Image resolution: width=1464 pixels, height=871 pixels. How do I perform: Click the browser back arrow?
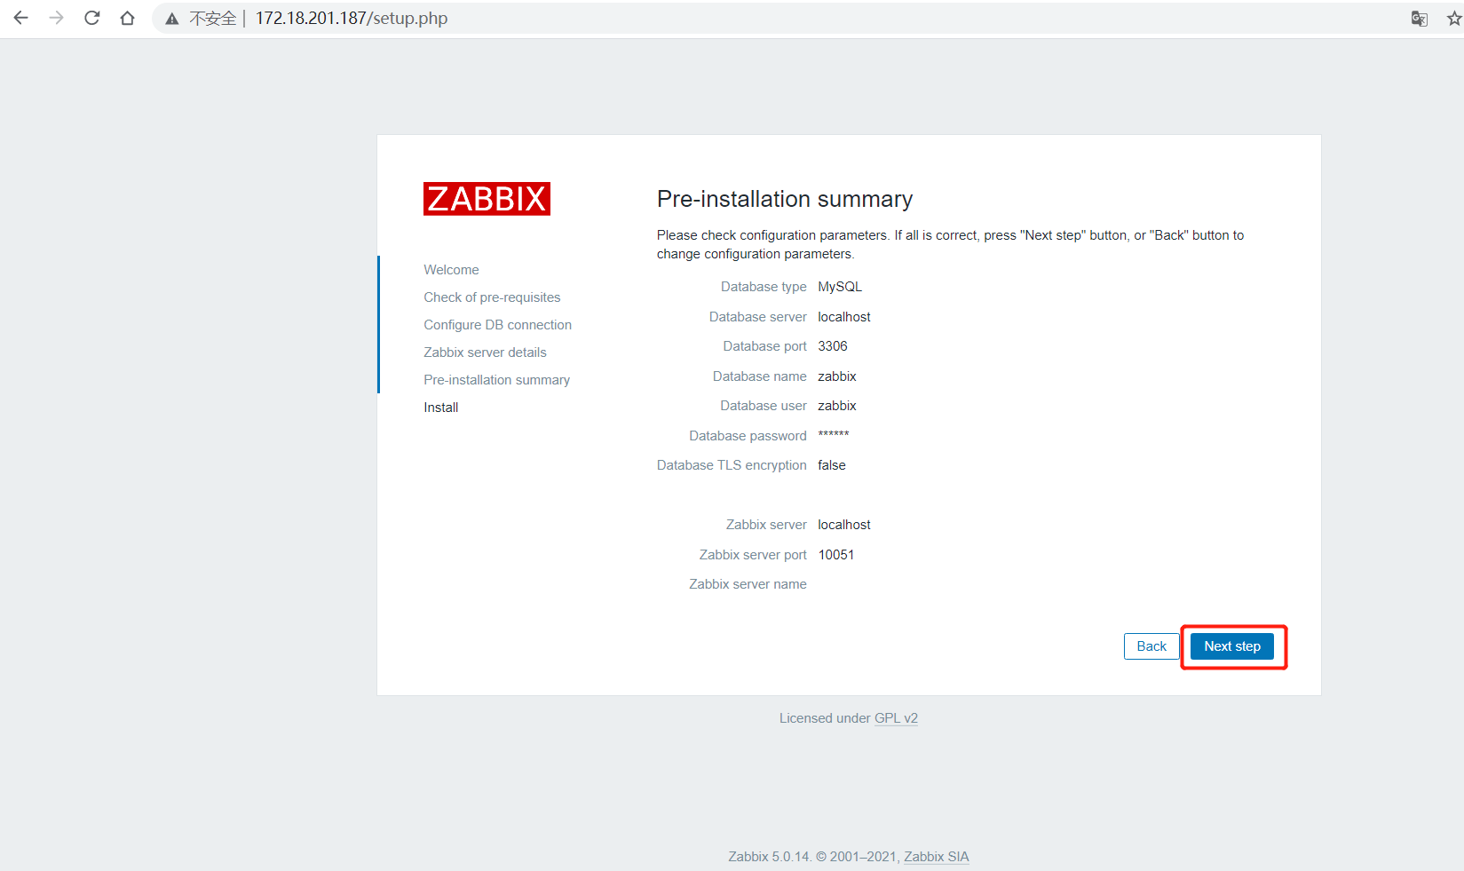[21, 18]
